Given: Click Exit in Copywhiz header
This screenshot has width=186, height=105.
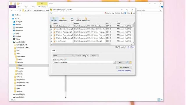Looking at the screenshot, I should [133, 13].
